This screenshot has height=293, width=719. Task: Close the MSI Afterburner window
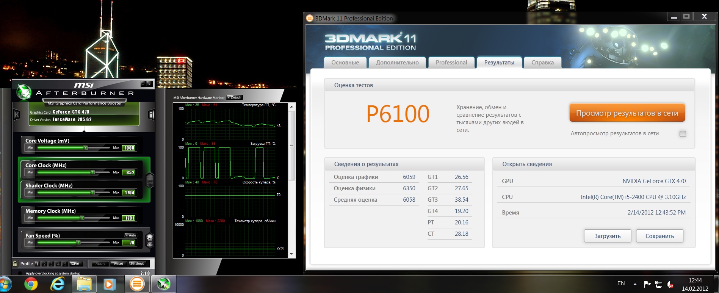point(149,84)
